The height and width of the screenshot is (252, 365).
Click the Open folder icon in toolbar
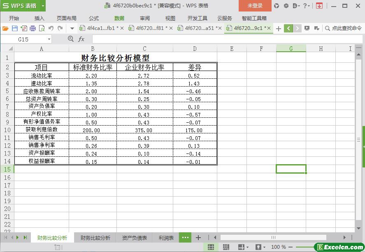point(5,28)
